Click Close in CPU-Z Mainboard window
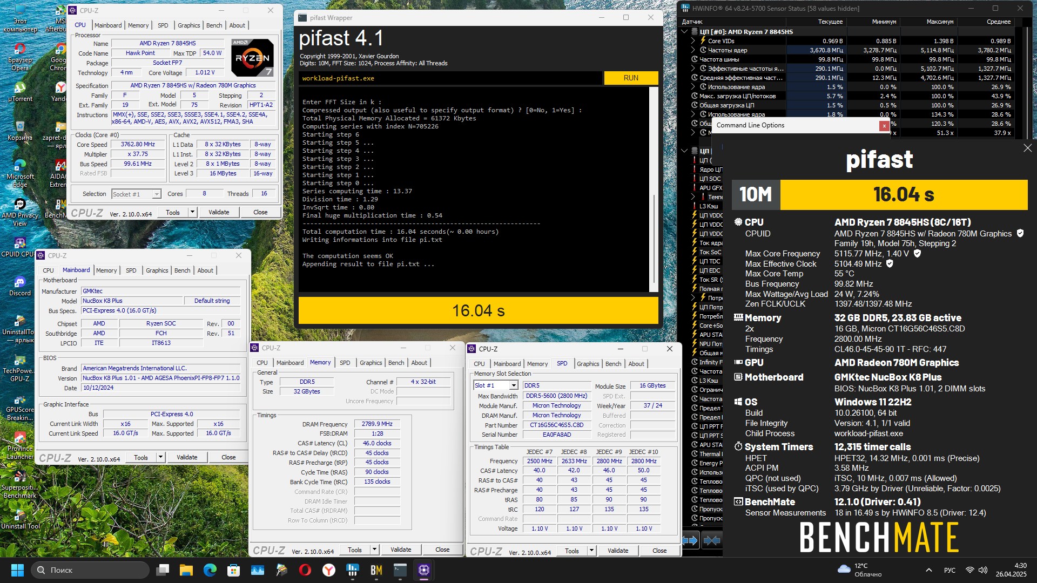The width and height of the screenshot is (1037, 583). [x=228, y=457]
